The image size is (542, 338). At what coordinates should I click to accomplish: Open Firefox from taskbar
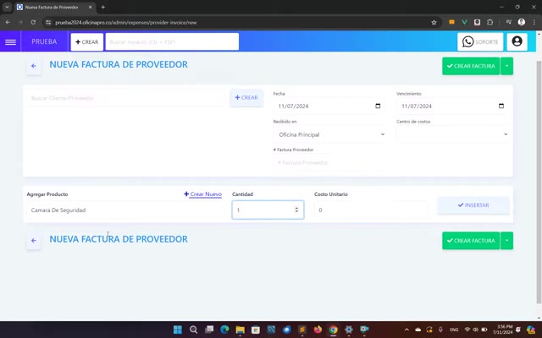(x=318, y=330)
